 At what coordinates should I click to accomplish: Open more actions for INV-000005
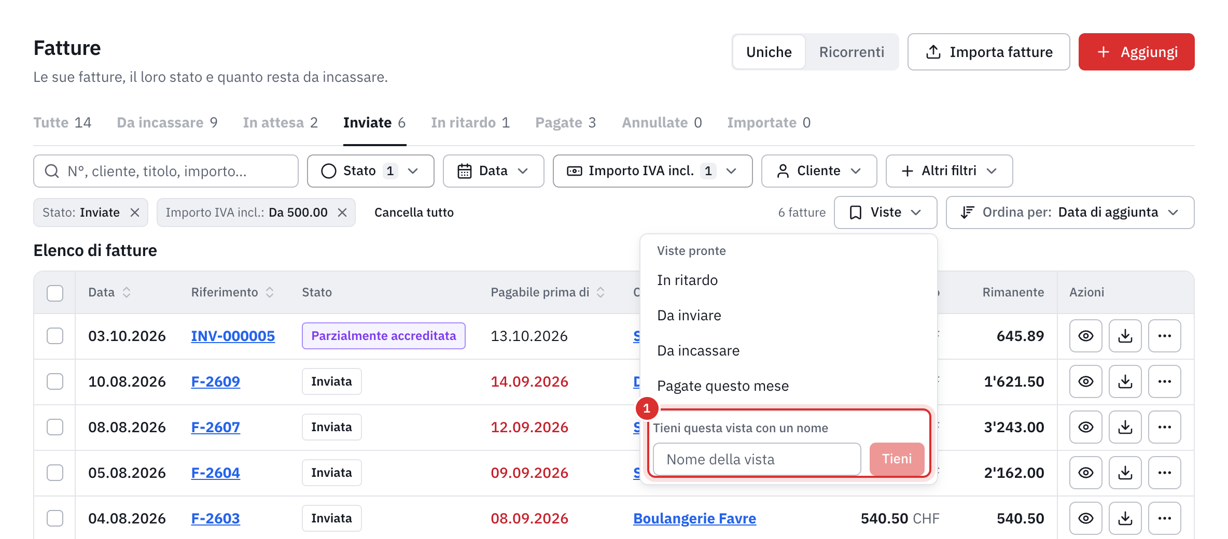1164,336
